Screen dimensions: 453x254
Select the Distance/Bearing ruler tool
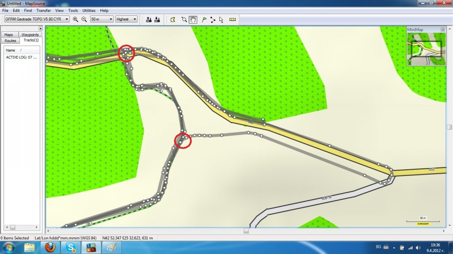pyautogui.click(x=233, y=19)
